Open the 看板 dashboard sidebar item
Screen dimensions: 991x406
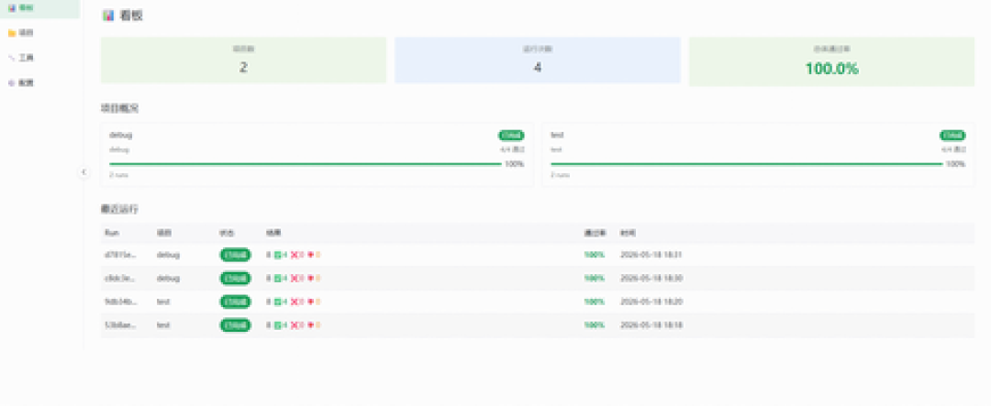tap(39, 8)
